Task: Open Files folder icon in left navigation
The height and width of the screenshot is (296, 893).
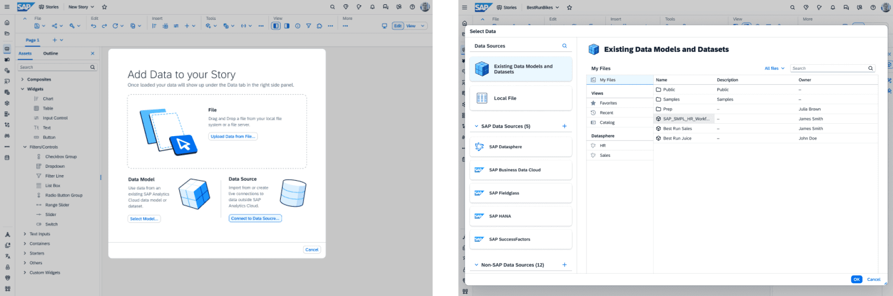Action: coord(7,34)
